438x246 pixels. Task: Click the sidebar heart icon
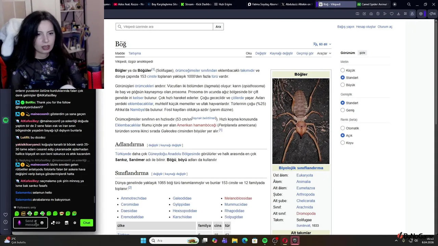(5, 215)
